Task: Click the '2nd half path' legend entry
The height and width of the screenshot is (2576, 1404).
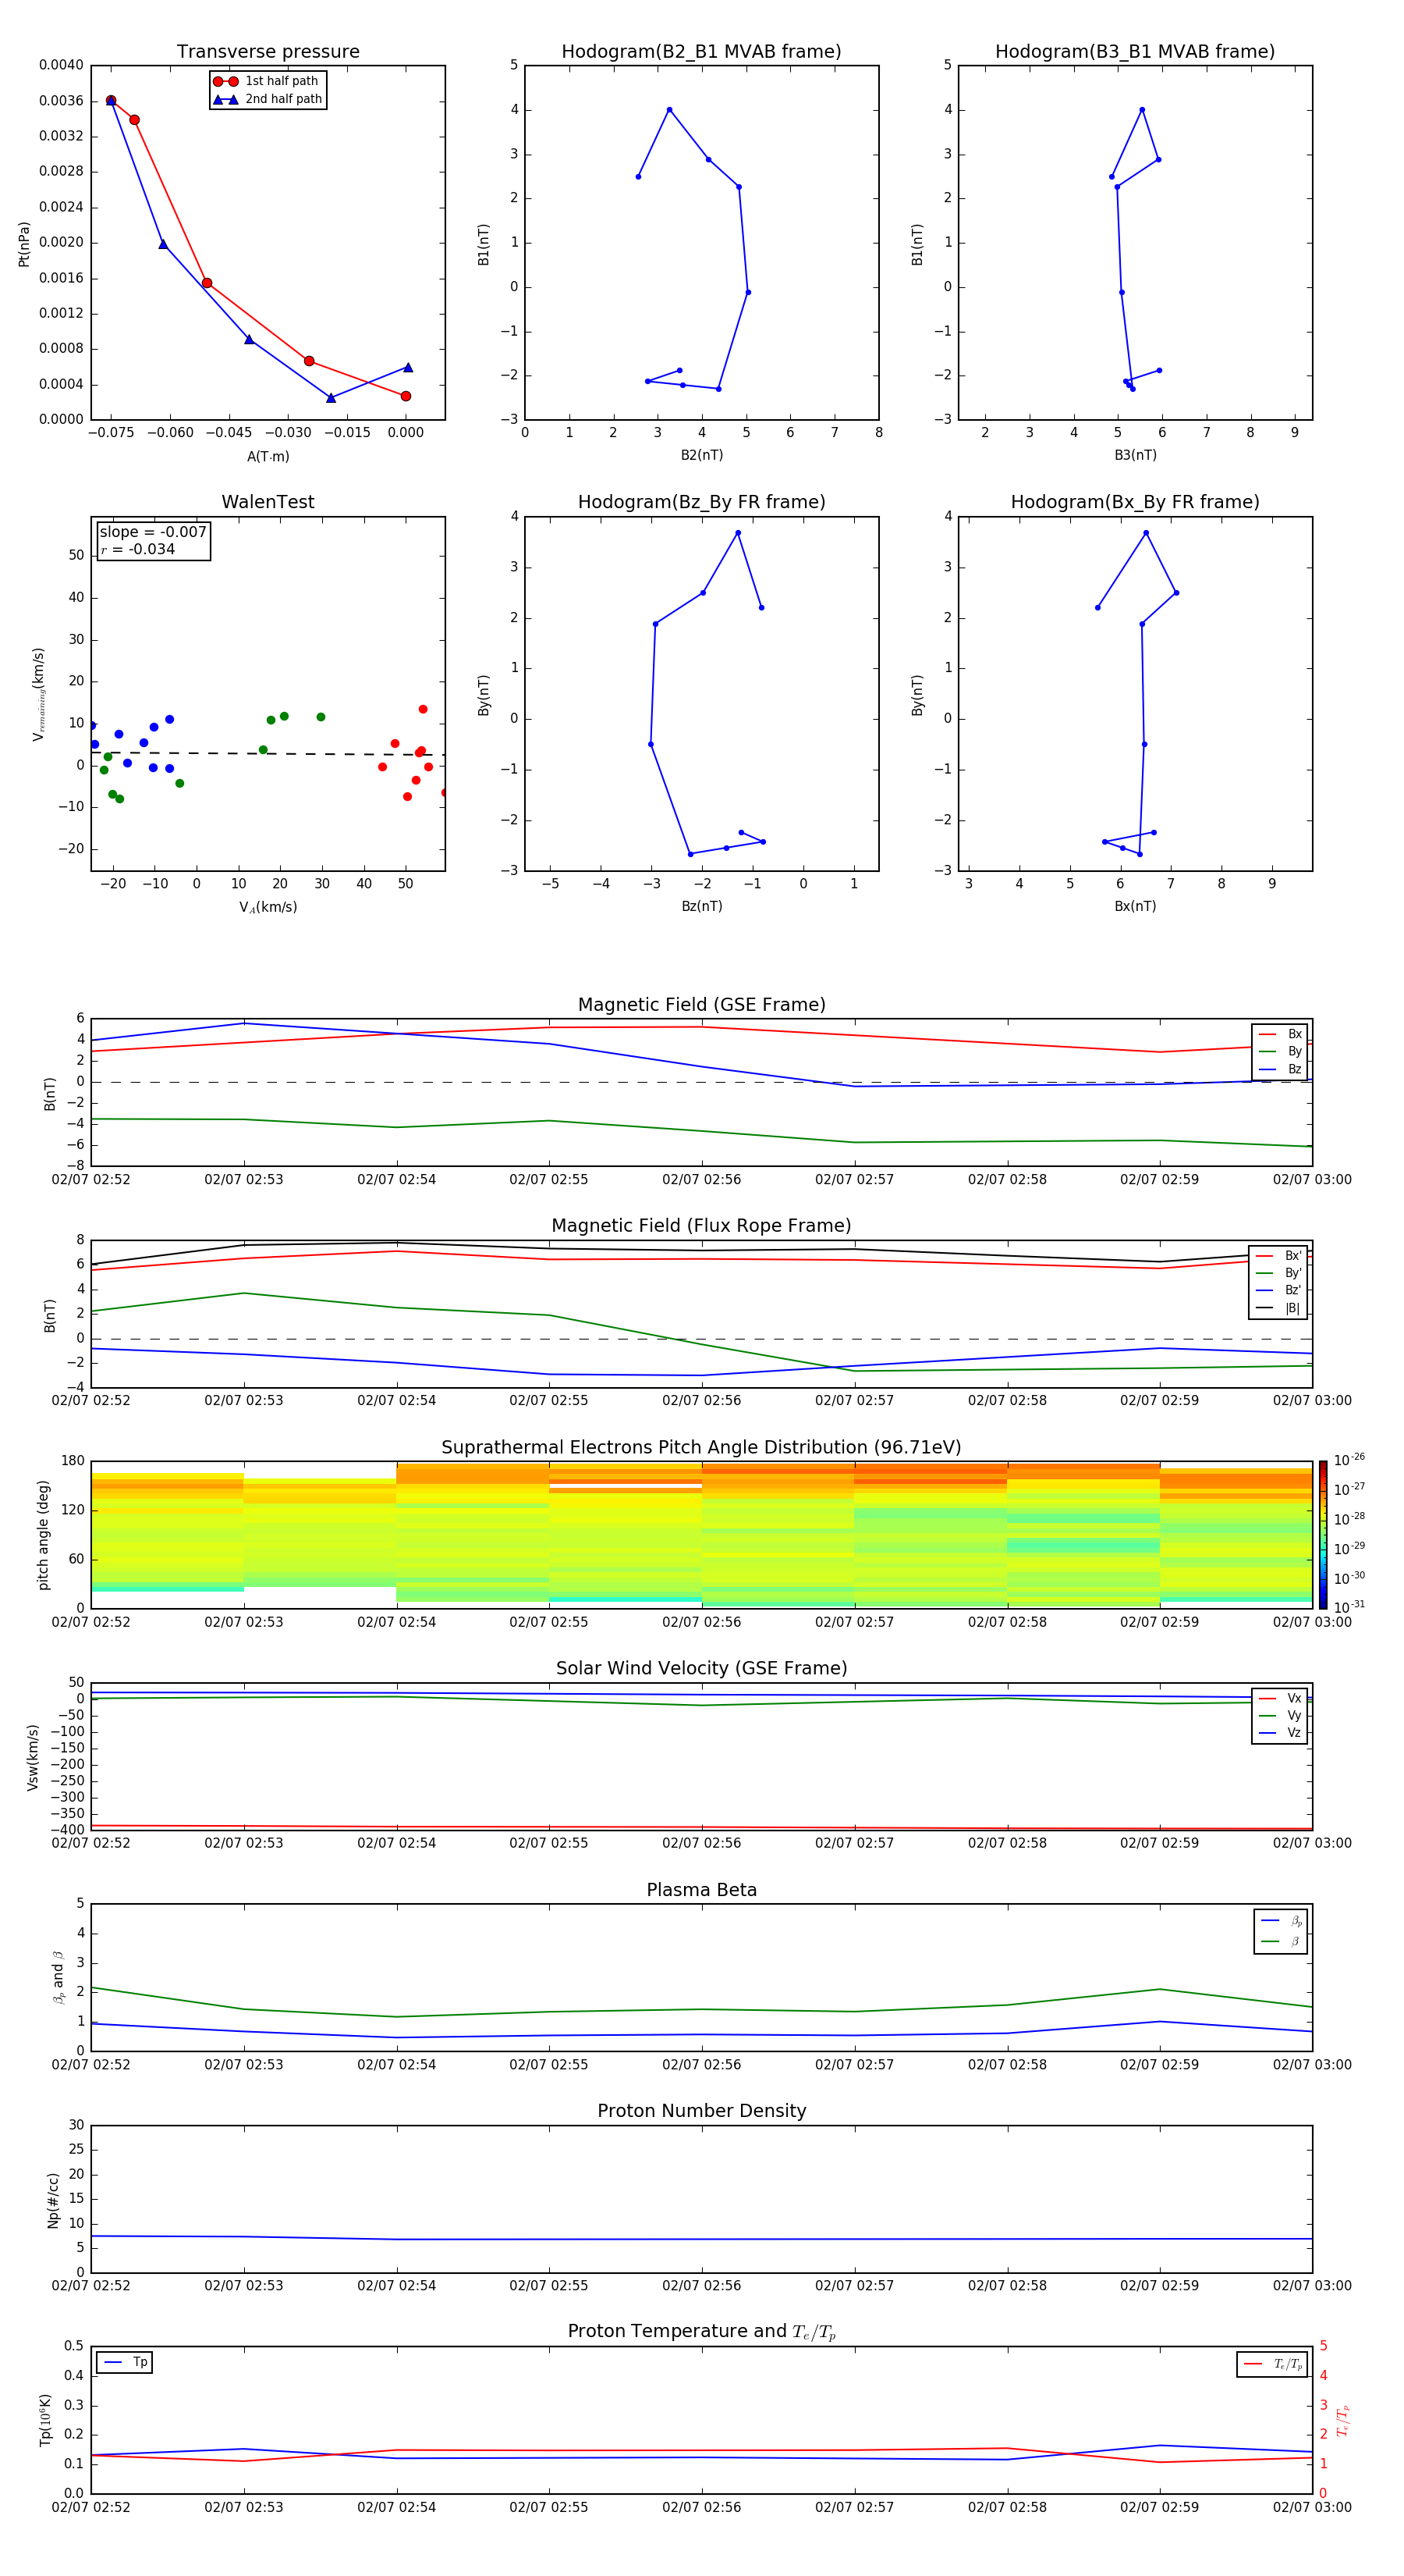Action: pyautogui.click(x=267, y=99)
